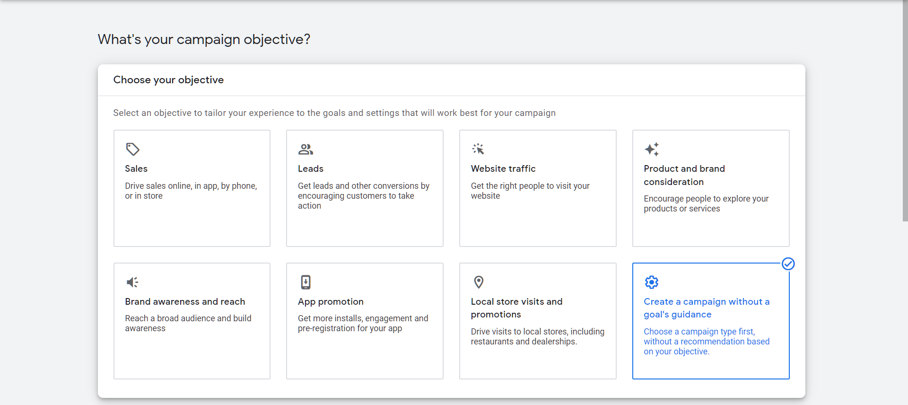
Task: Click the App promotion phone icon
Action: pos(306,282)
